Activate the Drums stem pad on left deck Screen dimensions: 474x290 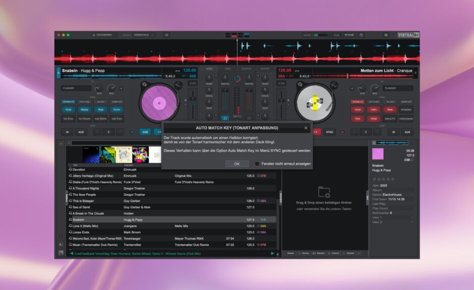pyautogui.click(x=116, y=109)
